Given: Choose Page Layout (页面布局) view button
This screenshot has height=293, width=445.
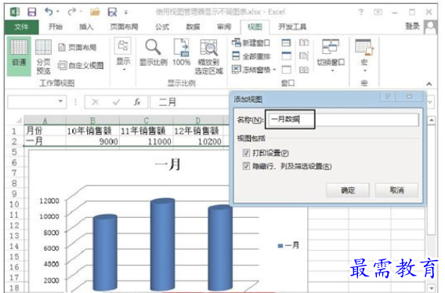Looking at the screenshot, I should click(x=78, y=48).
